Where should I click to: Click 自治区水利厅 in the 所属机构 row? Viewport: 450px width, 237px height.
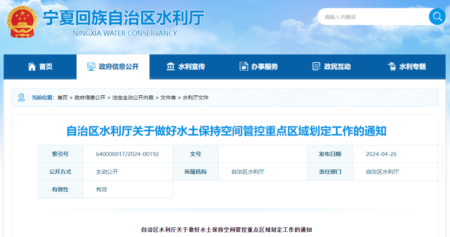coord(248,172)
